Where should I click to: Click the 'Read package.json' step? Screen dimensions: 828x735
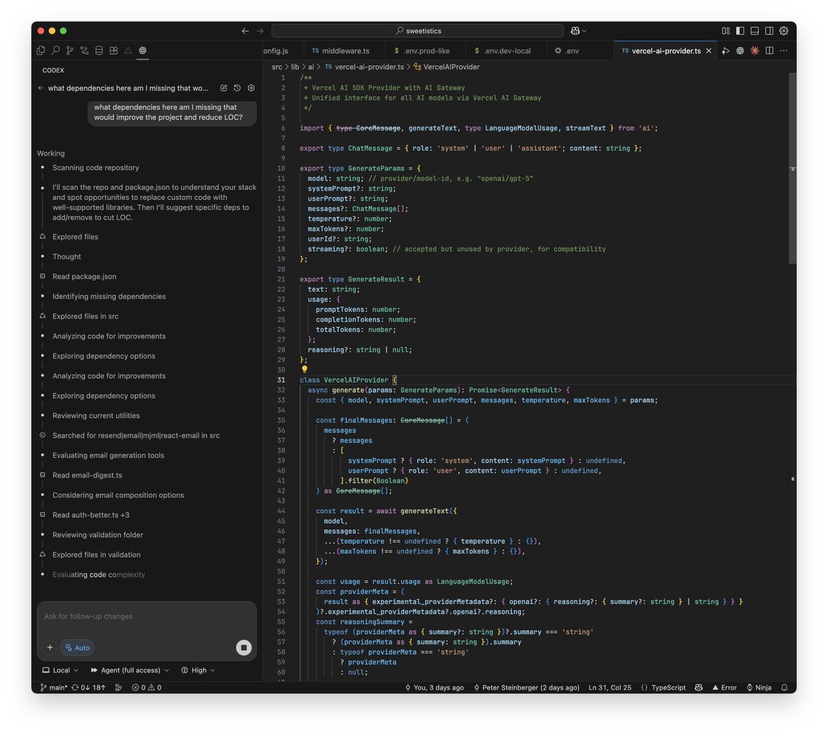point(84,277)
